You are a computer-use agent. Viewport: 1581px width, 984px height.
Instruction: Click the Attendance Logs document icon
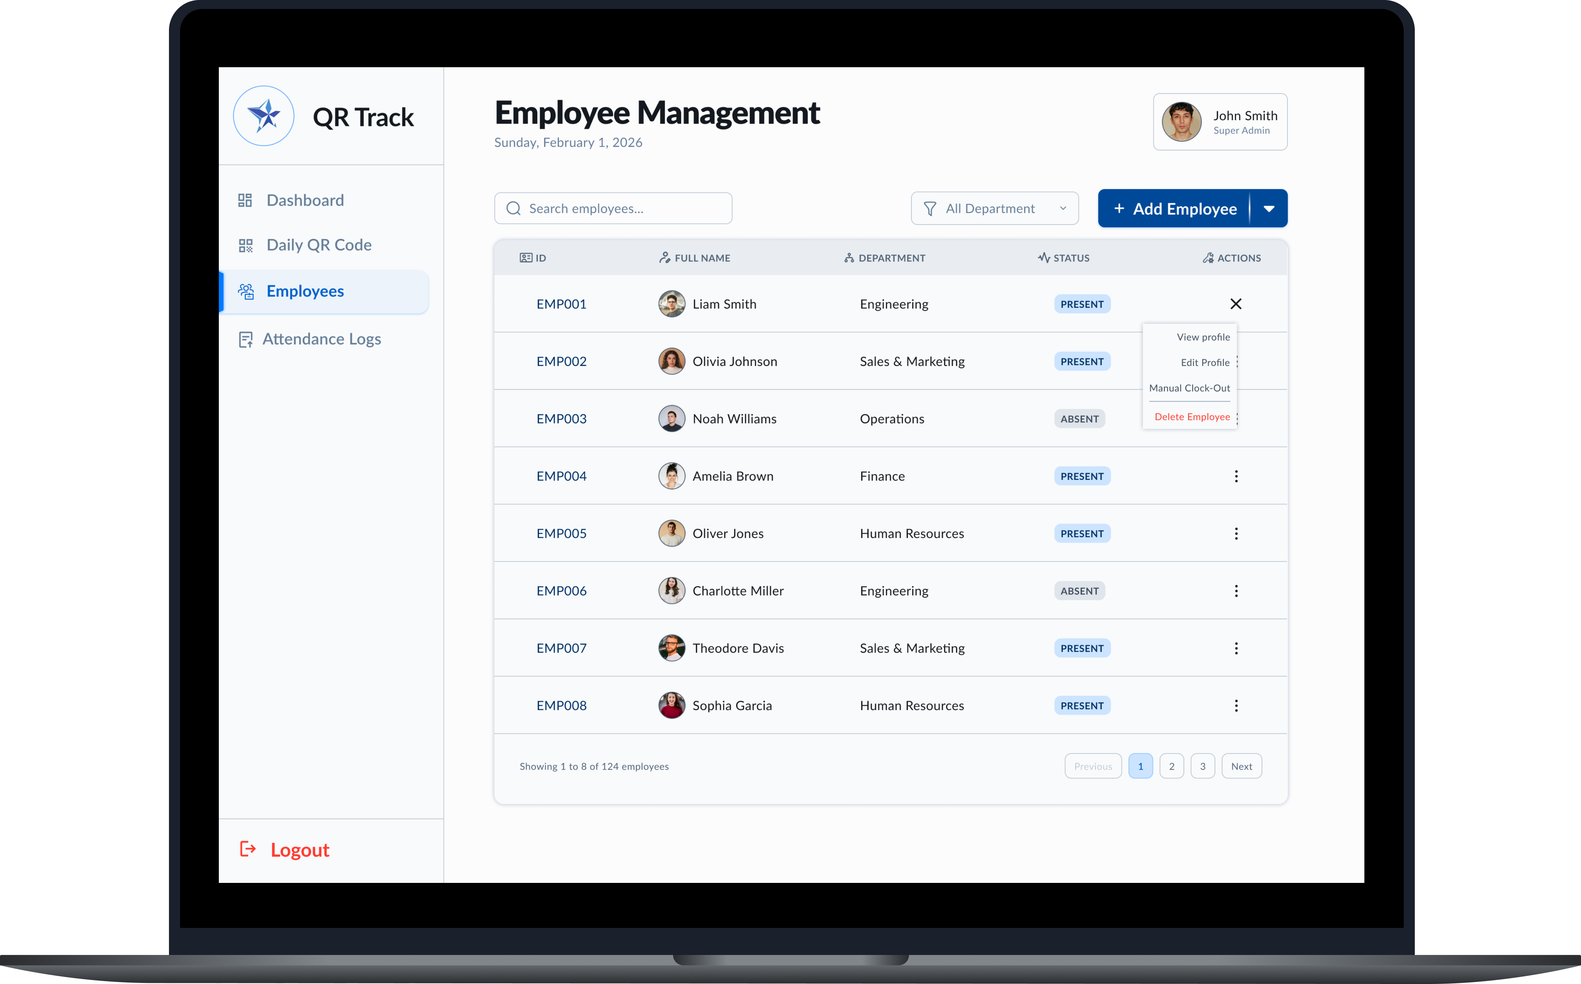[x=245, y=340]
